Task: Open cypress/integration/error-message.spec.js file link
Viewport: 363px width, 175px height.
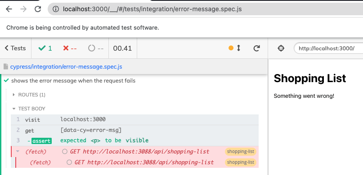Action: tap(66, 67)
